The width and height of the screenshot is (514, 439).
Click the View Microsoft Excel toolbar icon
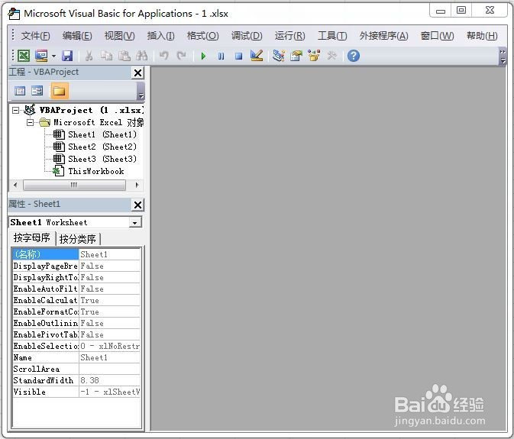24,56
